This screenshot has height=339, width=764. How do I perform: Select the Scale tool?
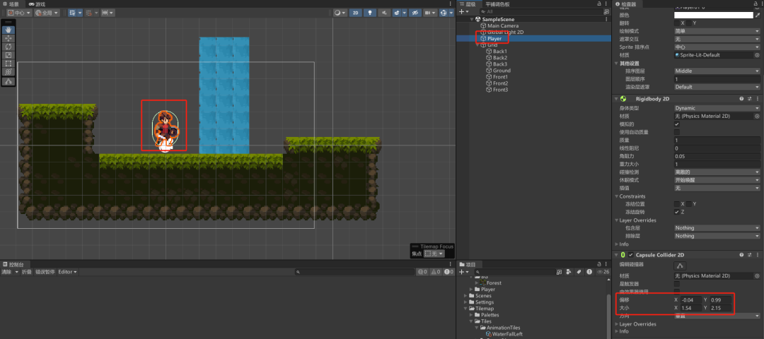[x=8, y=55]
